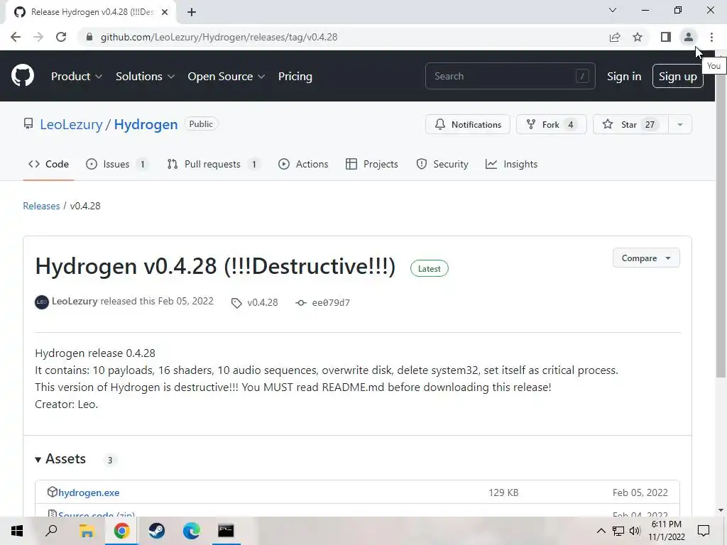Click the browser address bar URL
Viewport: 727px width, 545px height.
pyautogui.click(x=219, y=37)
